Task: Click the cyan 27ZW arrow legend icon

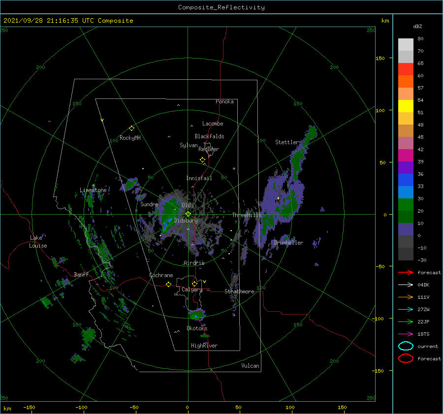Action: click(406, 310)
